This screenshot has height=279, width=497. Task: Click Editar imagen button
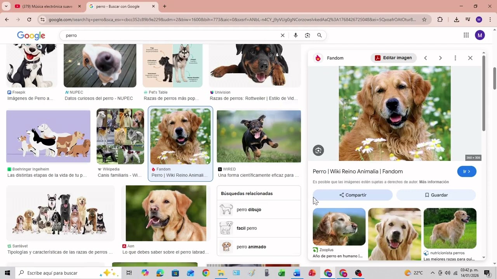393,58
